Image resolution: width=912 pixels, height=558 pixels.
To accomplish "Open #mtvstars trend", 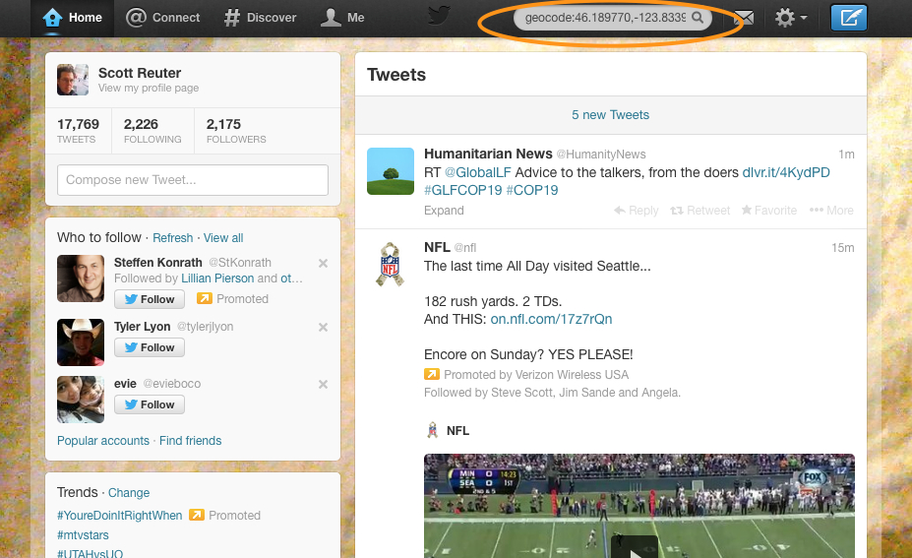I will (83, 534).
